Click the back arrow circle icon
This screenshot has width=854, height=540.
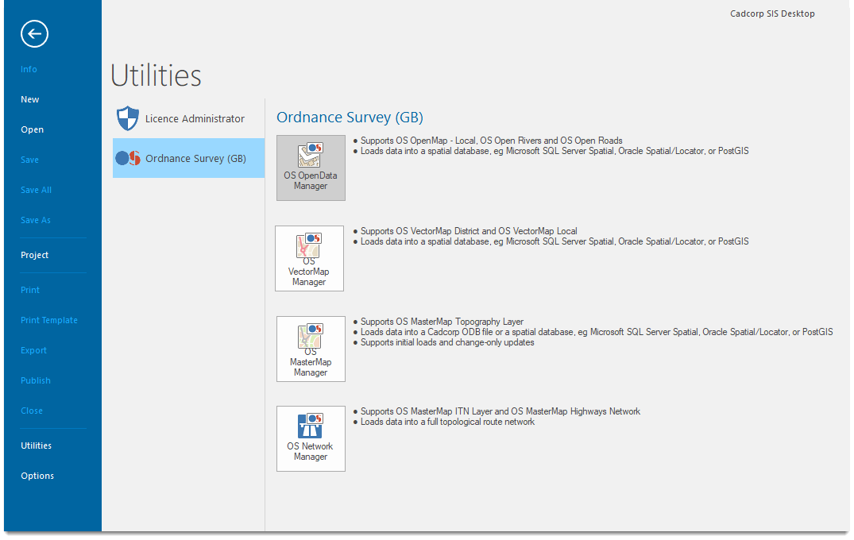point(34,33)
